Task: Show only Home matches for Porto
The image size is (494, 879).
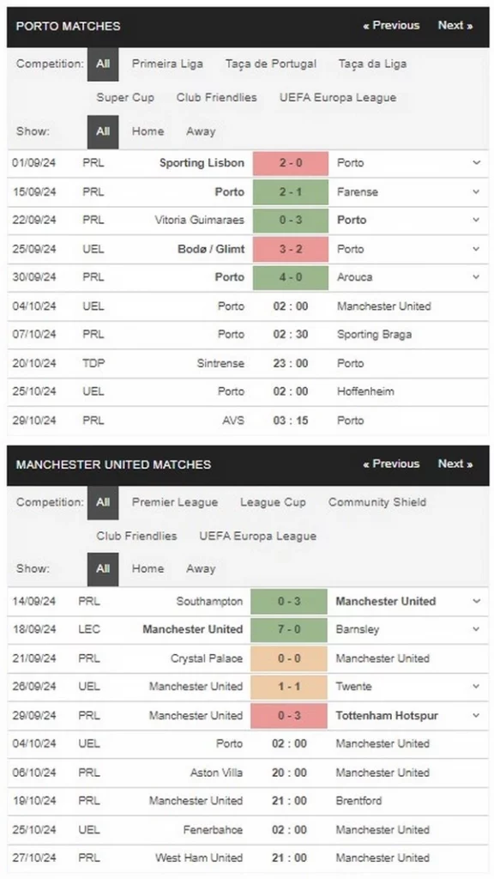Action: pos(148,131)
